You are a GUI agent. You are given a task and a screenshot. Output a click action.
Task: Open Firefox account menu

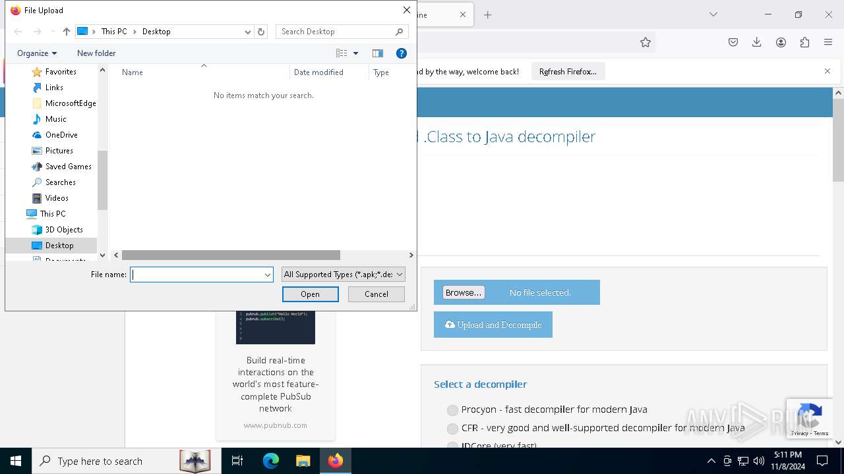[x=781, y=42]
